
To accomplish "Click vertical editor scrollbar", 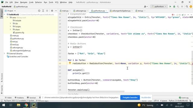I will click(x=192, y=67).
